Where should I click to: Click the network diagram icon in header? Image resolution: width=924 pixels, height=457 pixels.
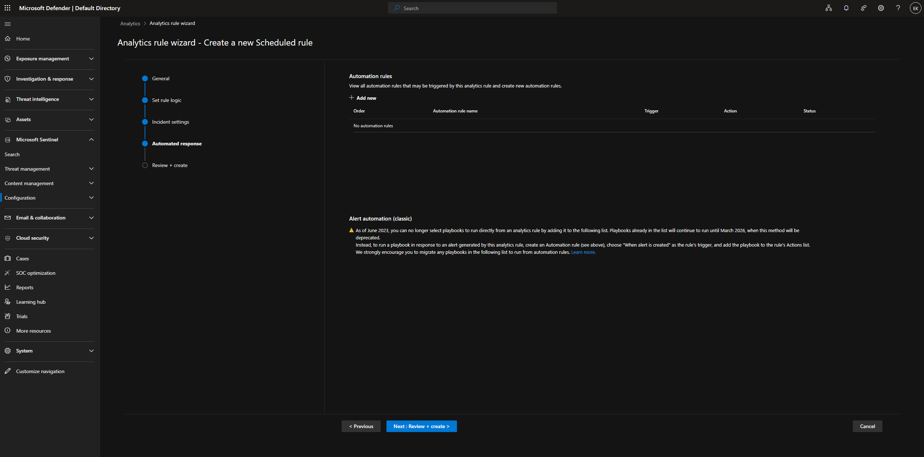click(x=829, y=8)
